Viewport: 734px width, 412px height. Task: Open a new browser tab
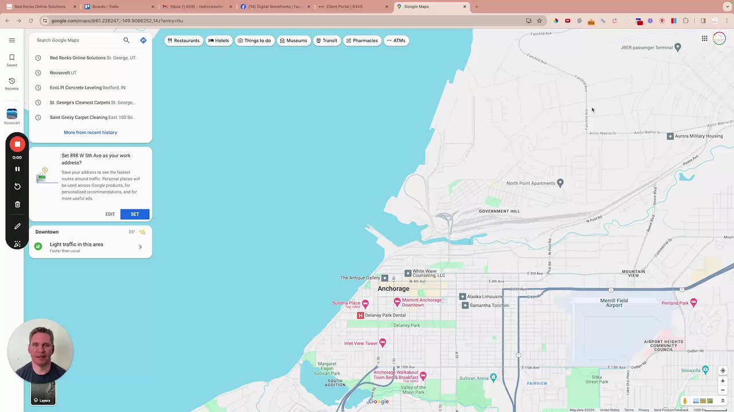(476, 7)
